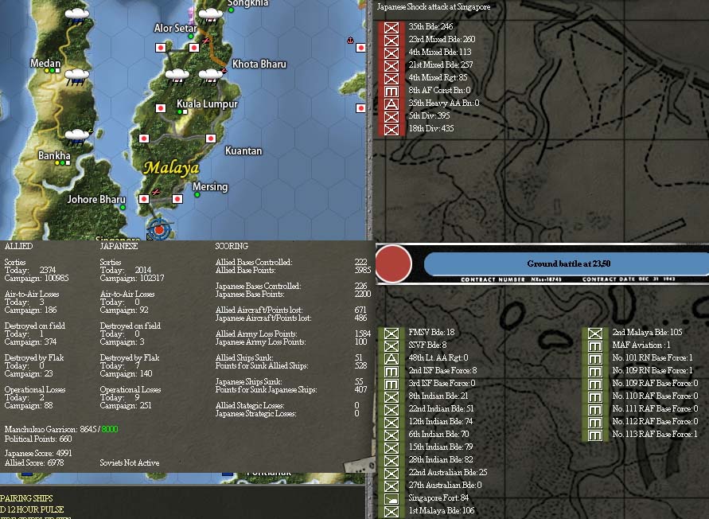Select the 28th Indian Bde icon

pyautogui.click(x=392, y=460)
